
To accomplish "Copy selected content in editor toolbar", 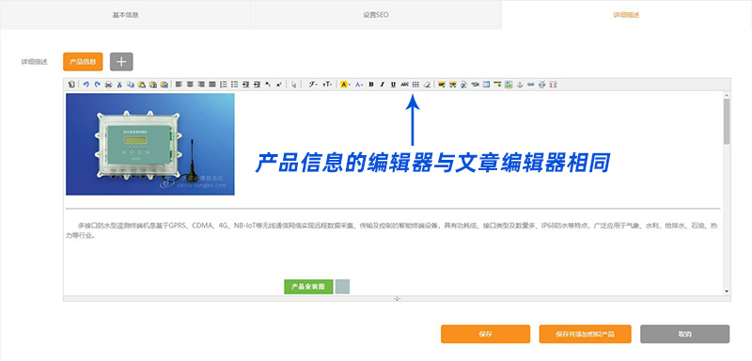I will point(131,85).
